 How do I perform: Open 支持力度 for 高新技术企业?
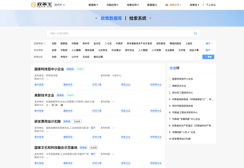[97, 111]
